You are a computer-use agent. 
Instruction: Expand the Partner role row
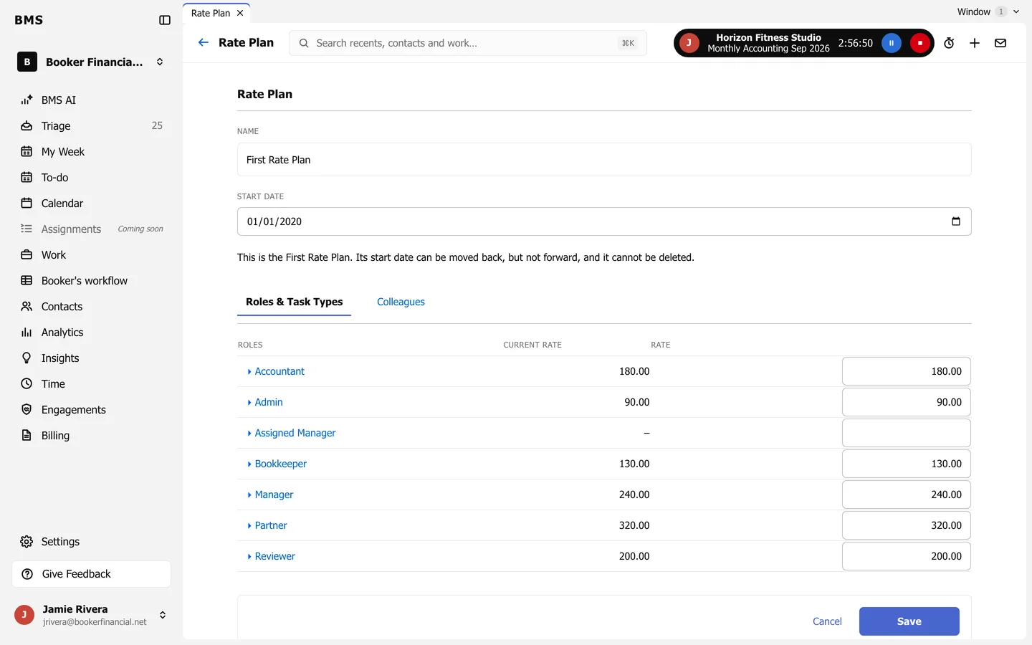click(267, 525)
